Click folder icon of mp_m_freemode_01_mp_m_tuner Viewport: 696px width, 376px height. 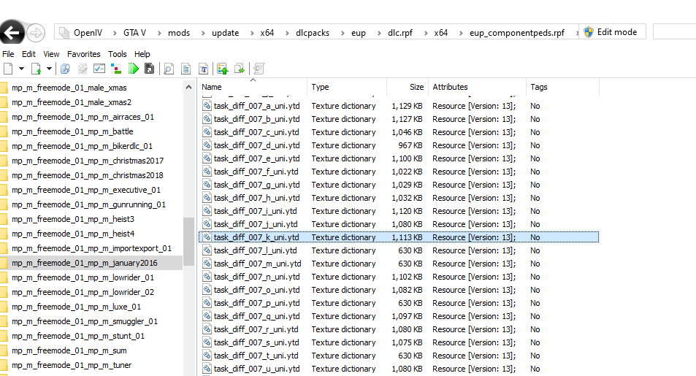coord(4,365)
